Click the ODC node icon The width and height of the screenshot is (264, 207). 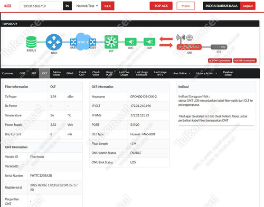130,42
